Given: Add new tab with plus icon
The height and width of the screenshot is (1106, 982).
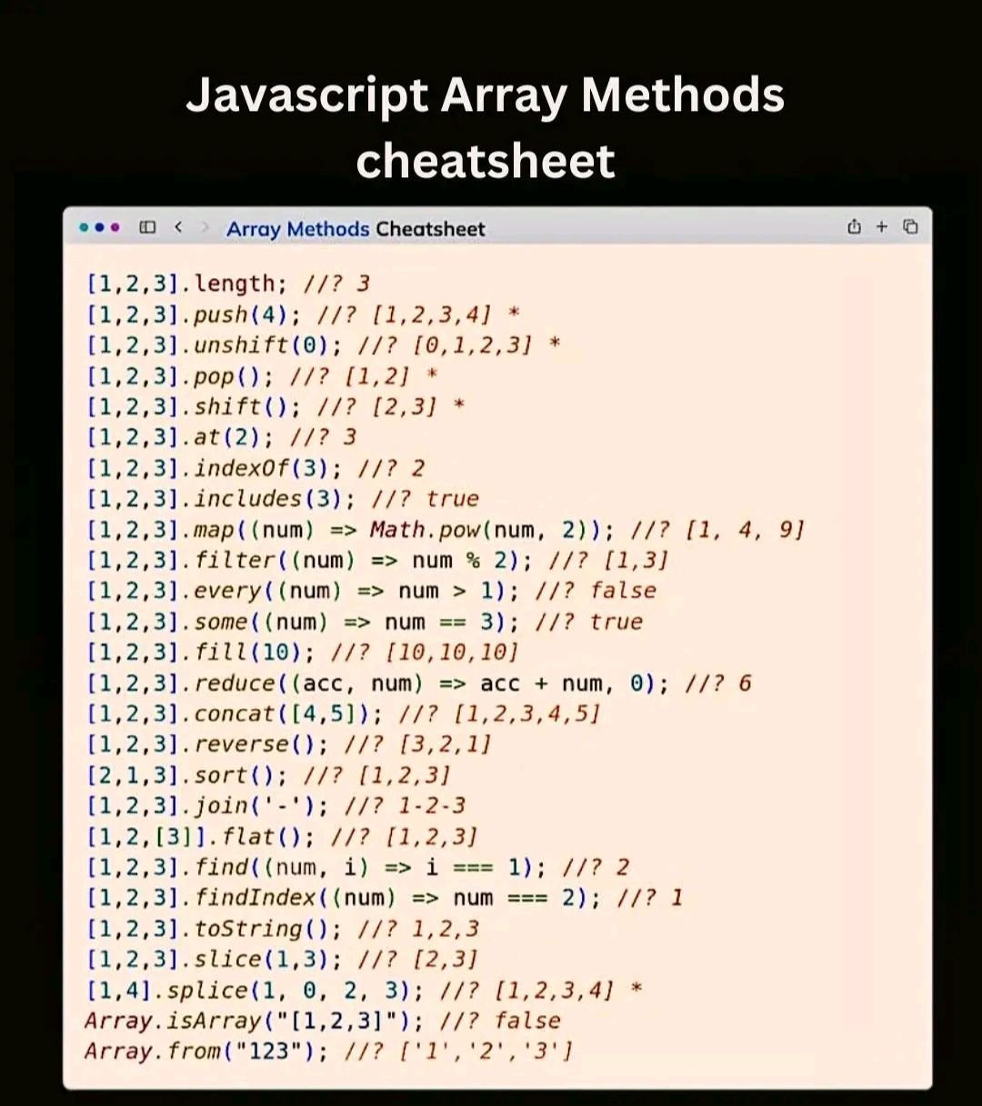Looking at the screenshot, I should [x=881, y=227].
